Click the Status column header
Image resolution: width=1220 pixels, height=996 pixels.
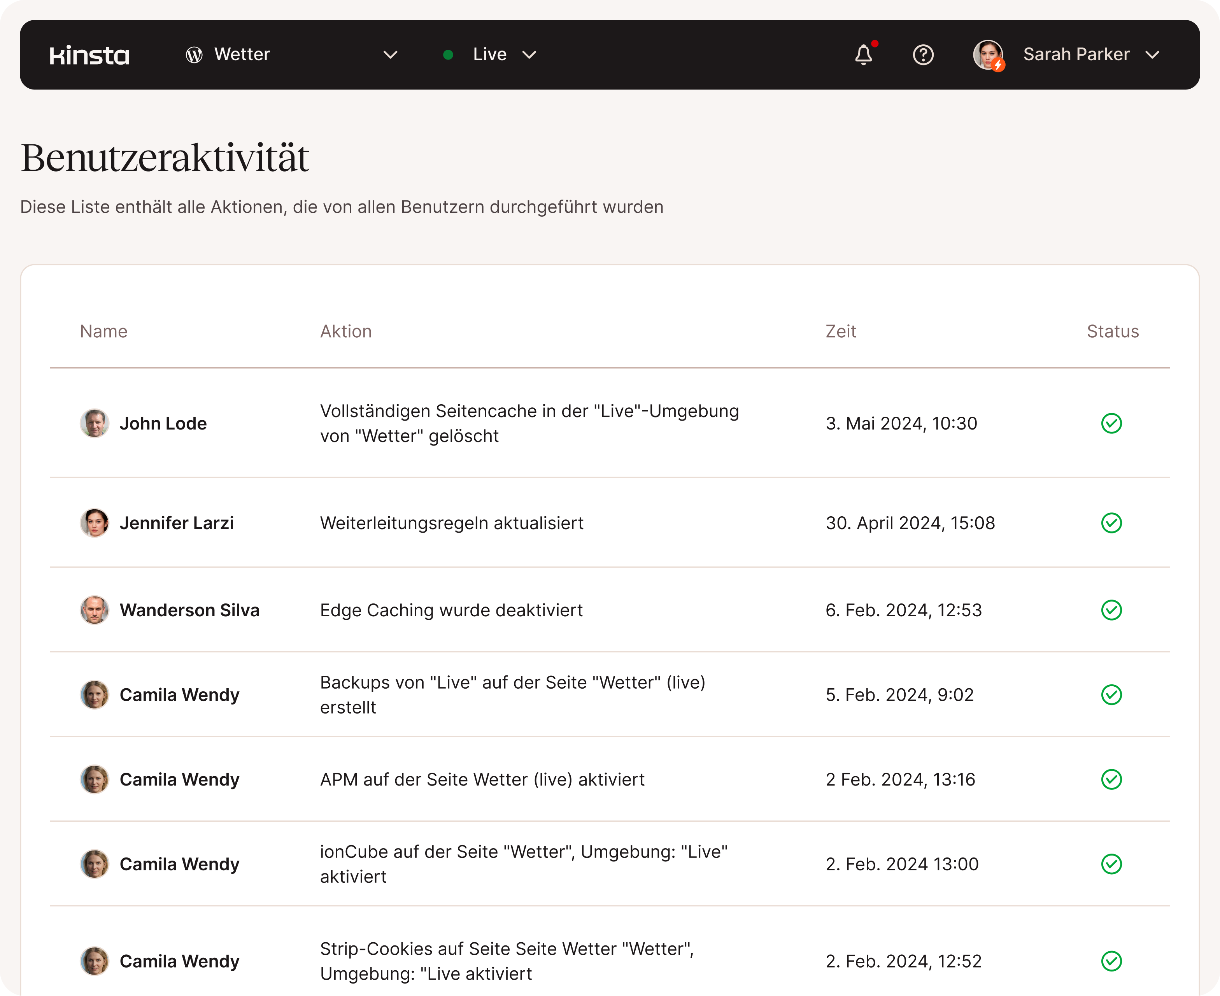[x=1112, y=331]
